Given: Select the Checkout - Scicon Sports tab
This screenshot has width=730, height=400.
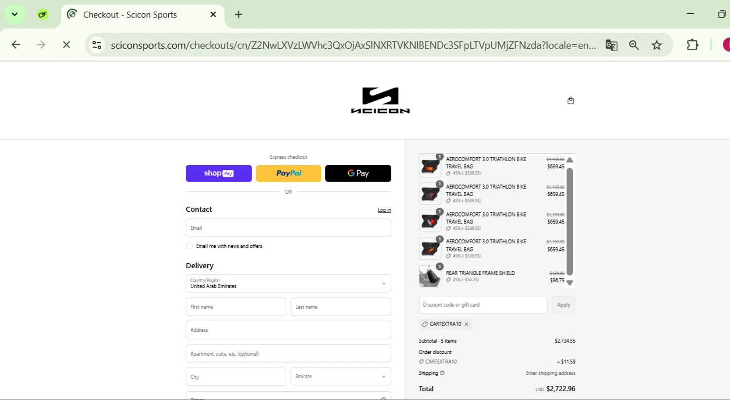Looking at the screenshot, I should pyautogui.click(x=143, y=15).
